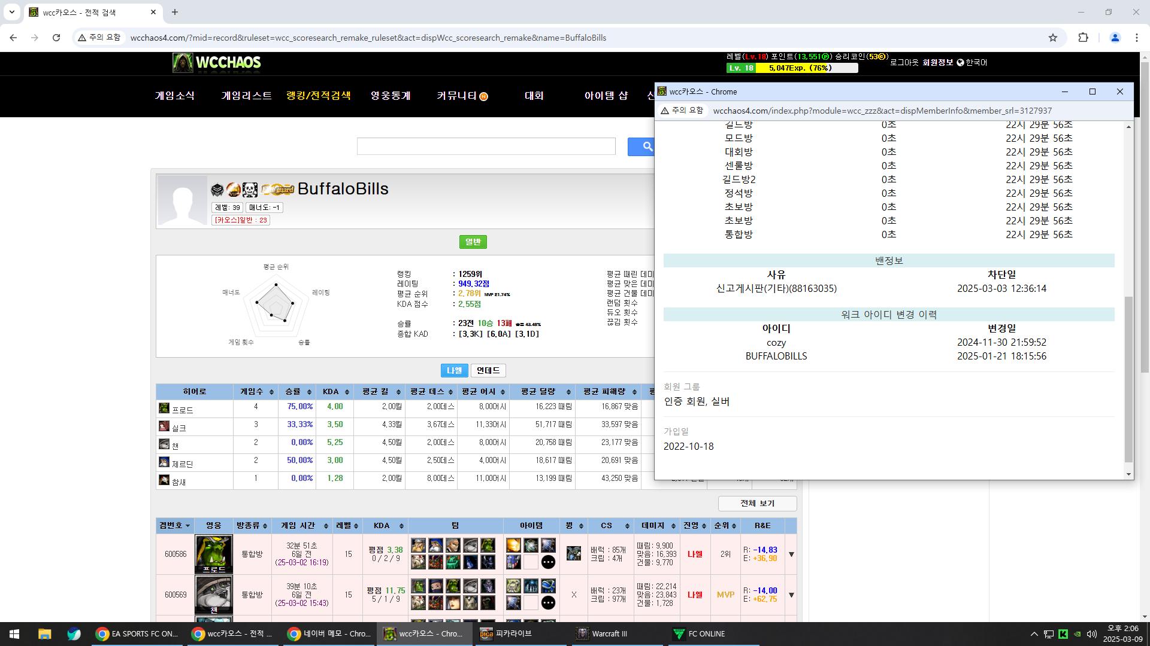Toggle the green 일반 mode button

click(x=473, y=242)
